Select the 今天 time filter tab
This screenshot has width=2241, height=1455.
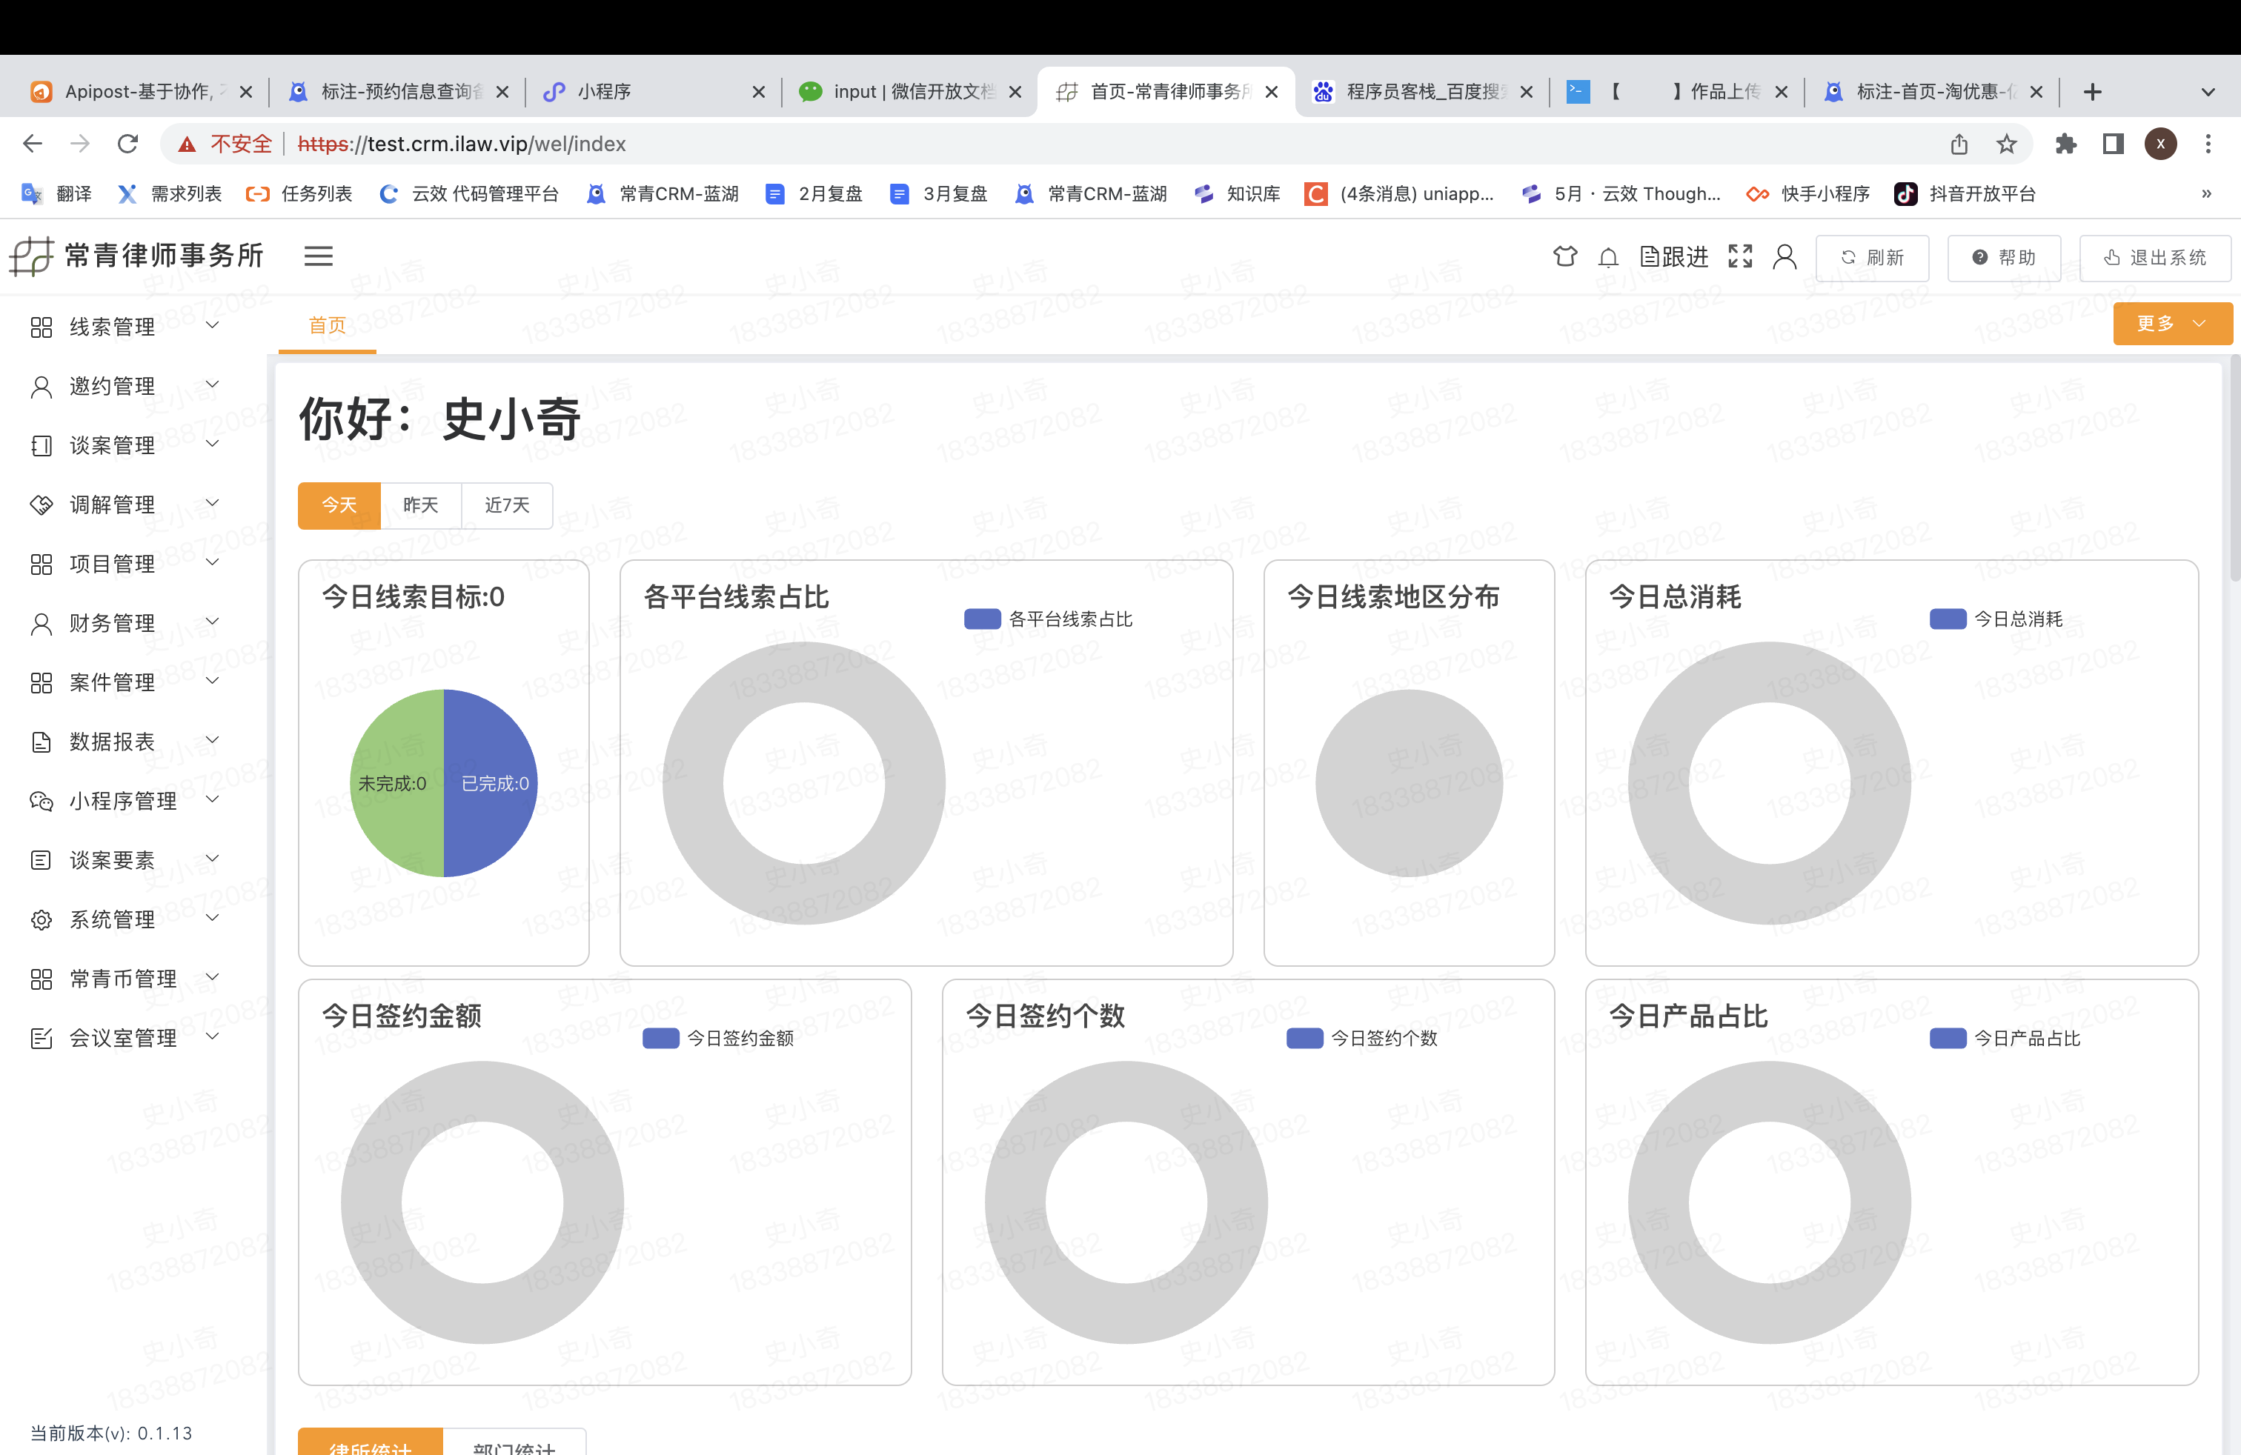point(339,505)
